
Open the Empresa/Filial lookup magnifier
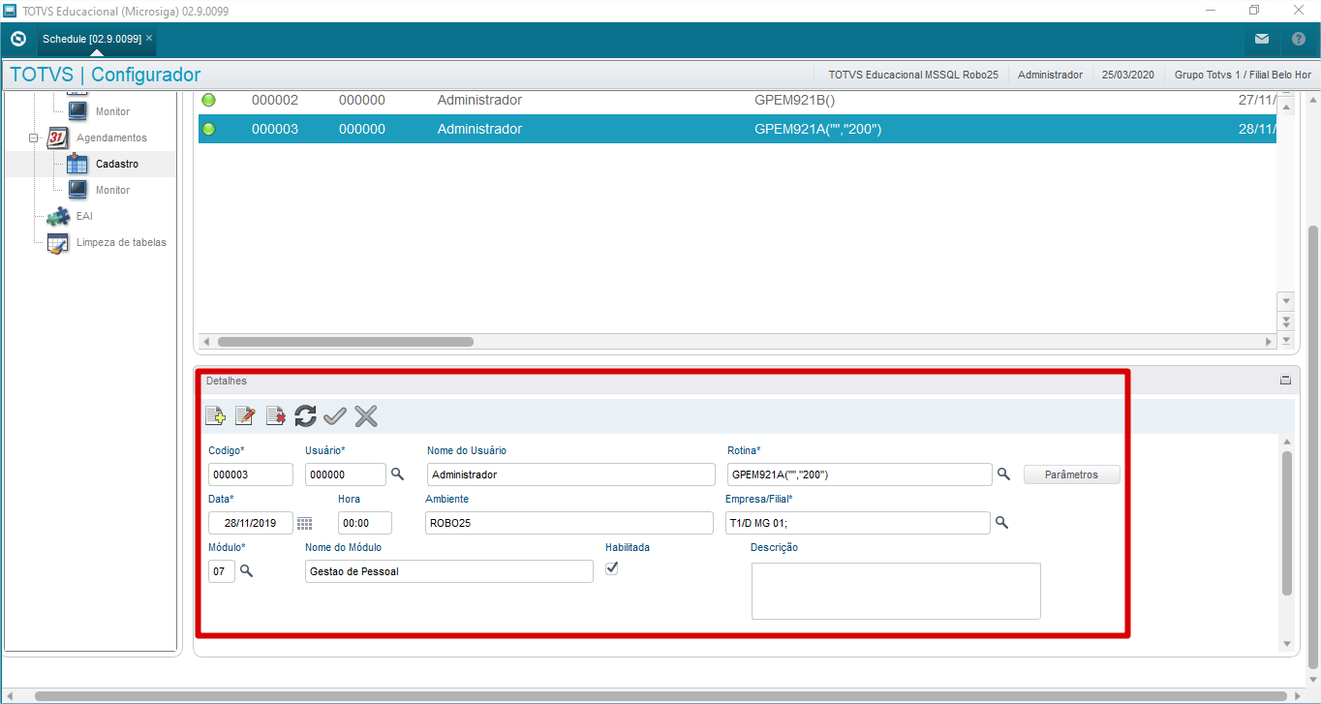(x=1001, y=523)
